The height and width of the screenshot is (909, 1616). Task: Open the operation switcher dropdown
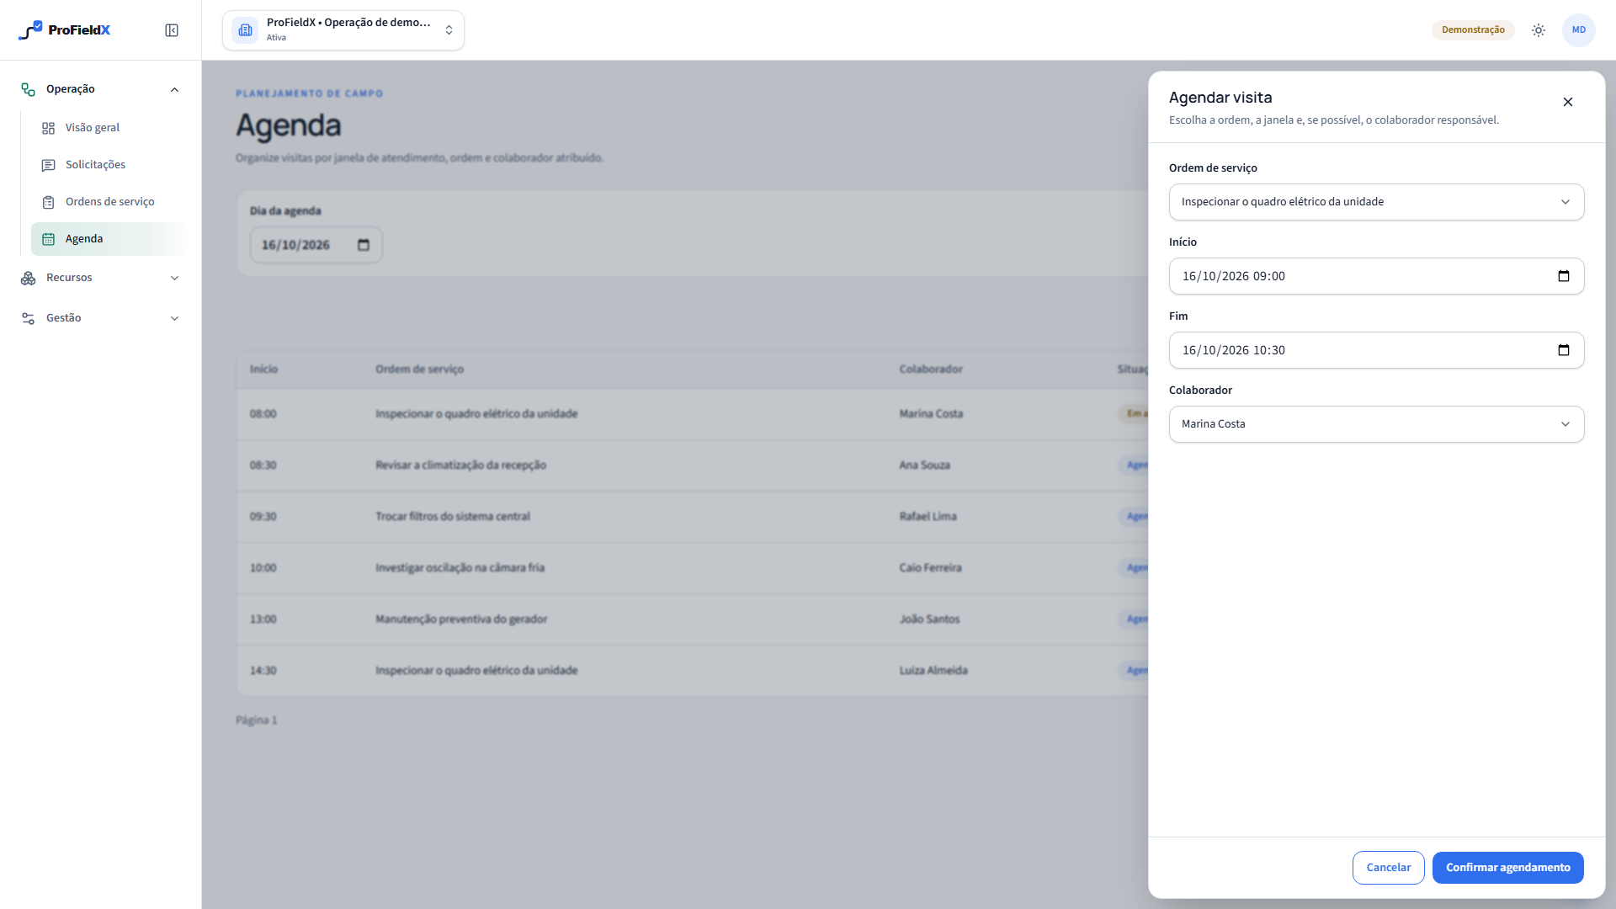343,30
